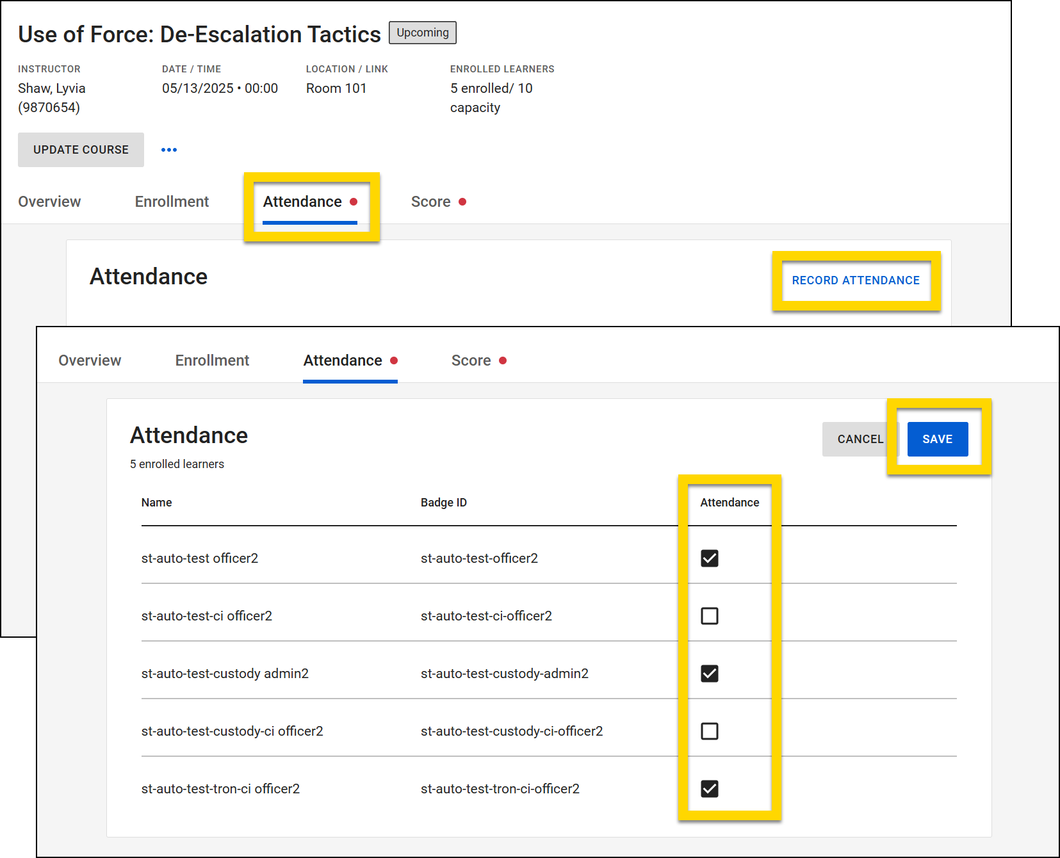Uncheck attendance for st-auto-test officer2
1060x858 pixels.
709,558
